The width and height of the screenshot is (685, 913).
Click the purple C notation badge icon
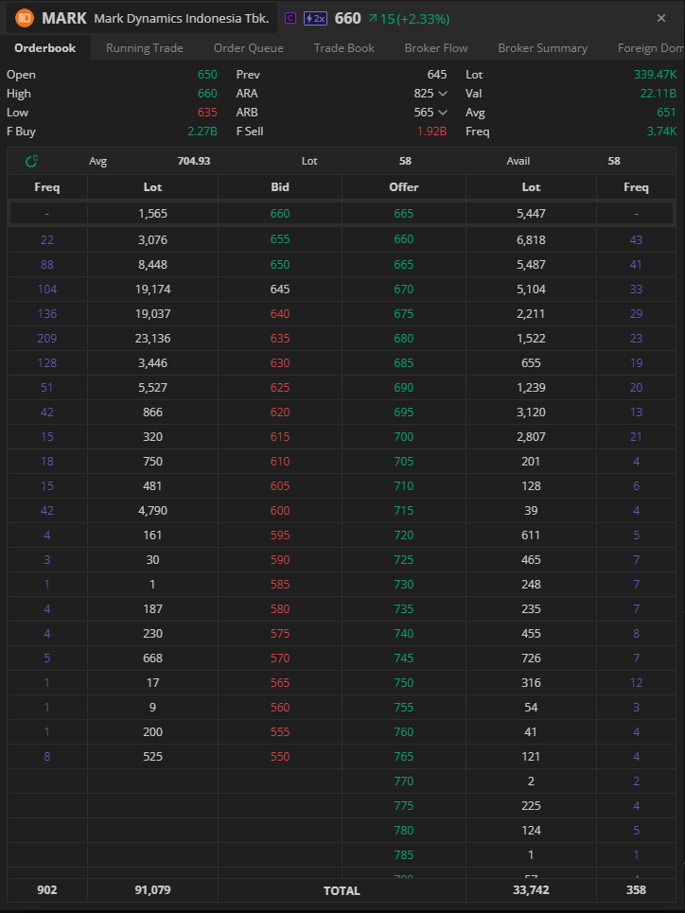coord(290,19)
